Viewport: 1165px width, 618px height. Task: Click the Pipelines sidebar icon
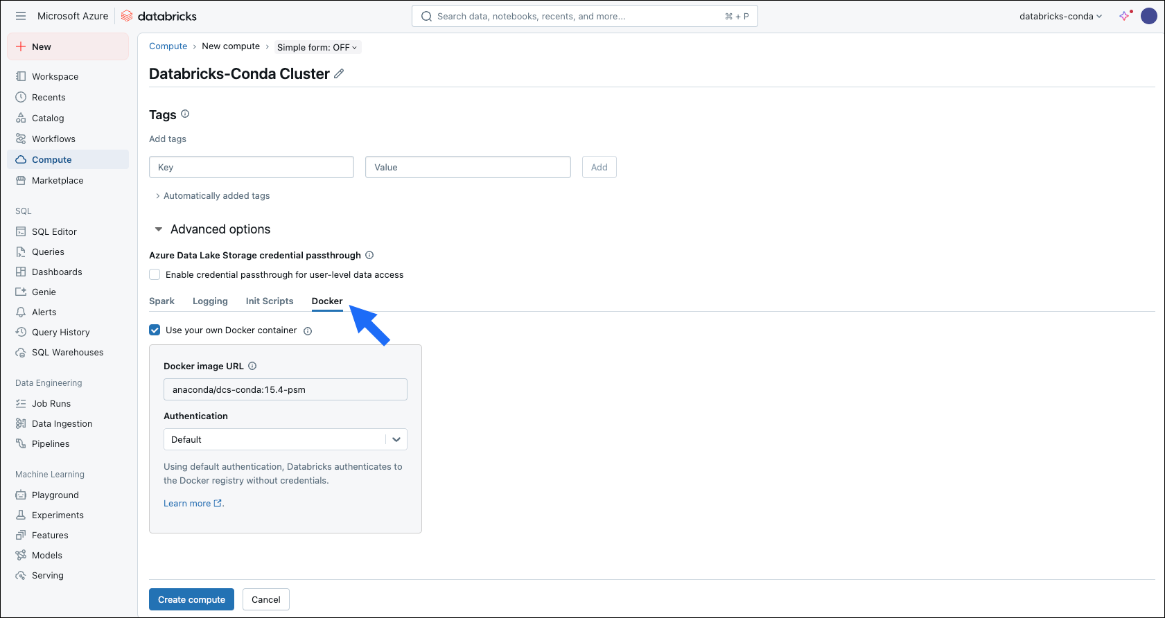21,443
